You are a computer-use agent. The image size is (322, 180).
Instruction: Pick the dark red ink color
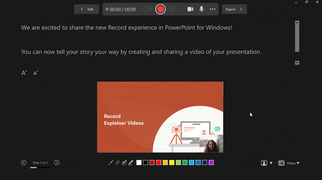[x=152, y=163]
